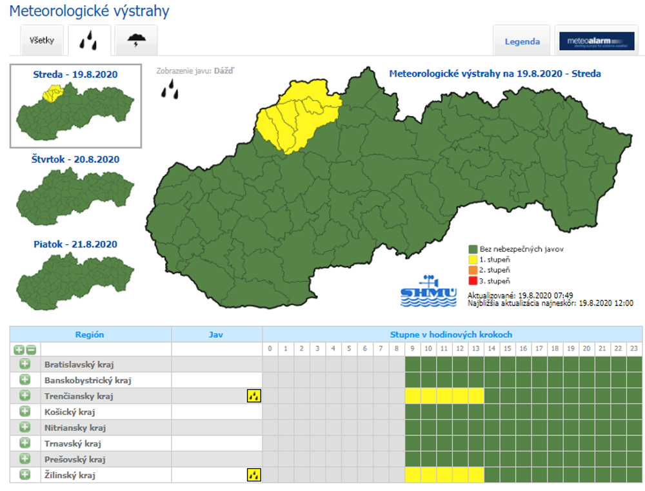
Task: Click the green collapse-all minus icon
Action: 30,349
